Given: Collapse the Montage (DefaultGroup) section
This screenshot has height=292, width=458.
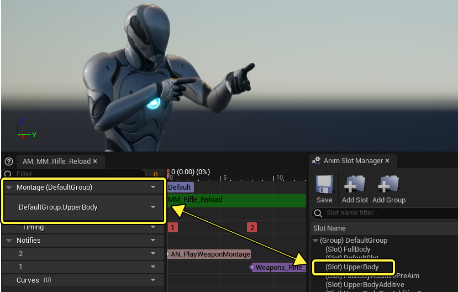Looking at the screenshot, I should [x=9, y=187].
